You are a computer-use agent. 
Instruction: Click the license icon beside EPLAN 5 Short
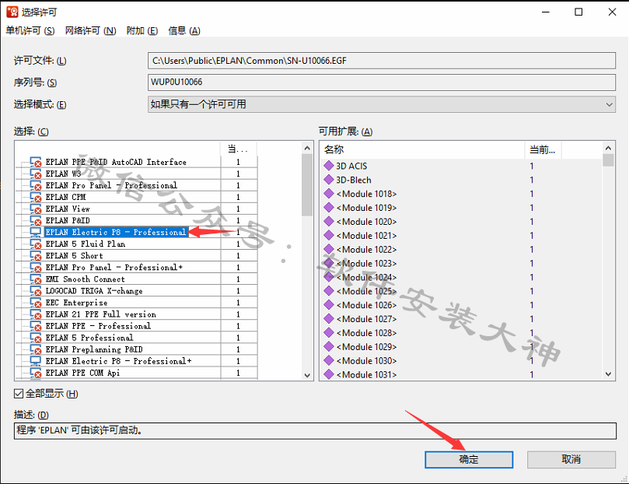36,256
